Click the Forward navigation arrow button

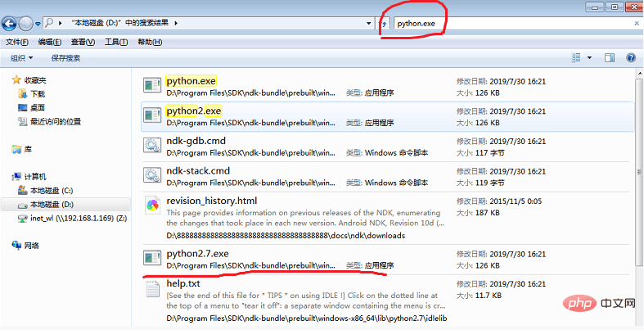[25, 24]
